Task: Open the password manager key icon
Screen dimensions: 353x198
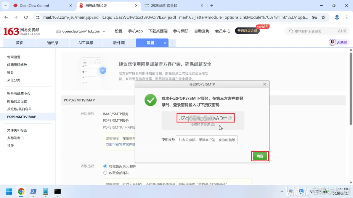Action: pyautogui.click(x=314, y=17)
